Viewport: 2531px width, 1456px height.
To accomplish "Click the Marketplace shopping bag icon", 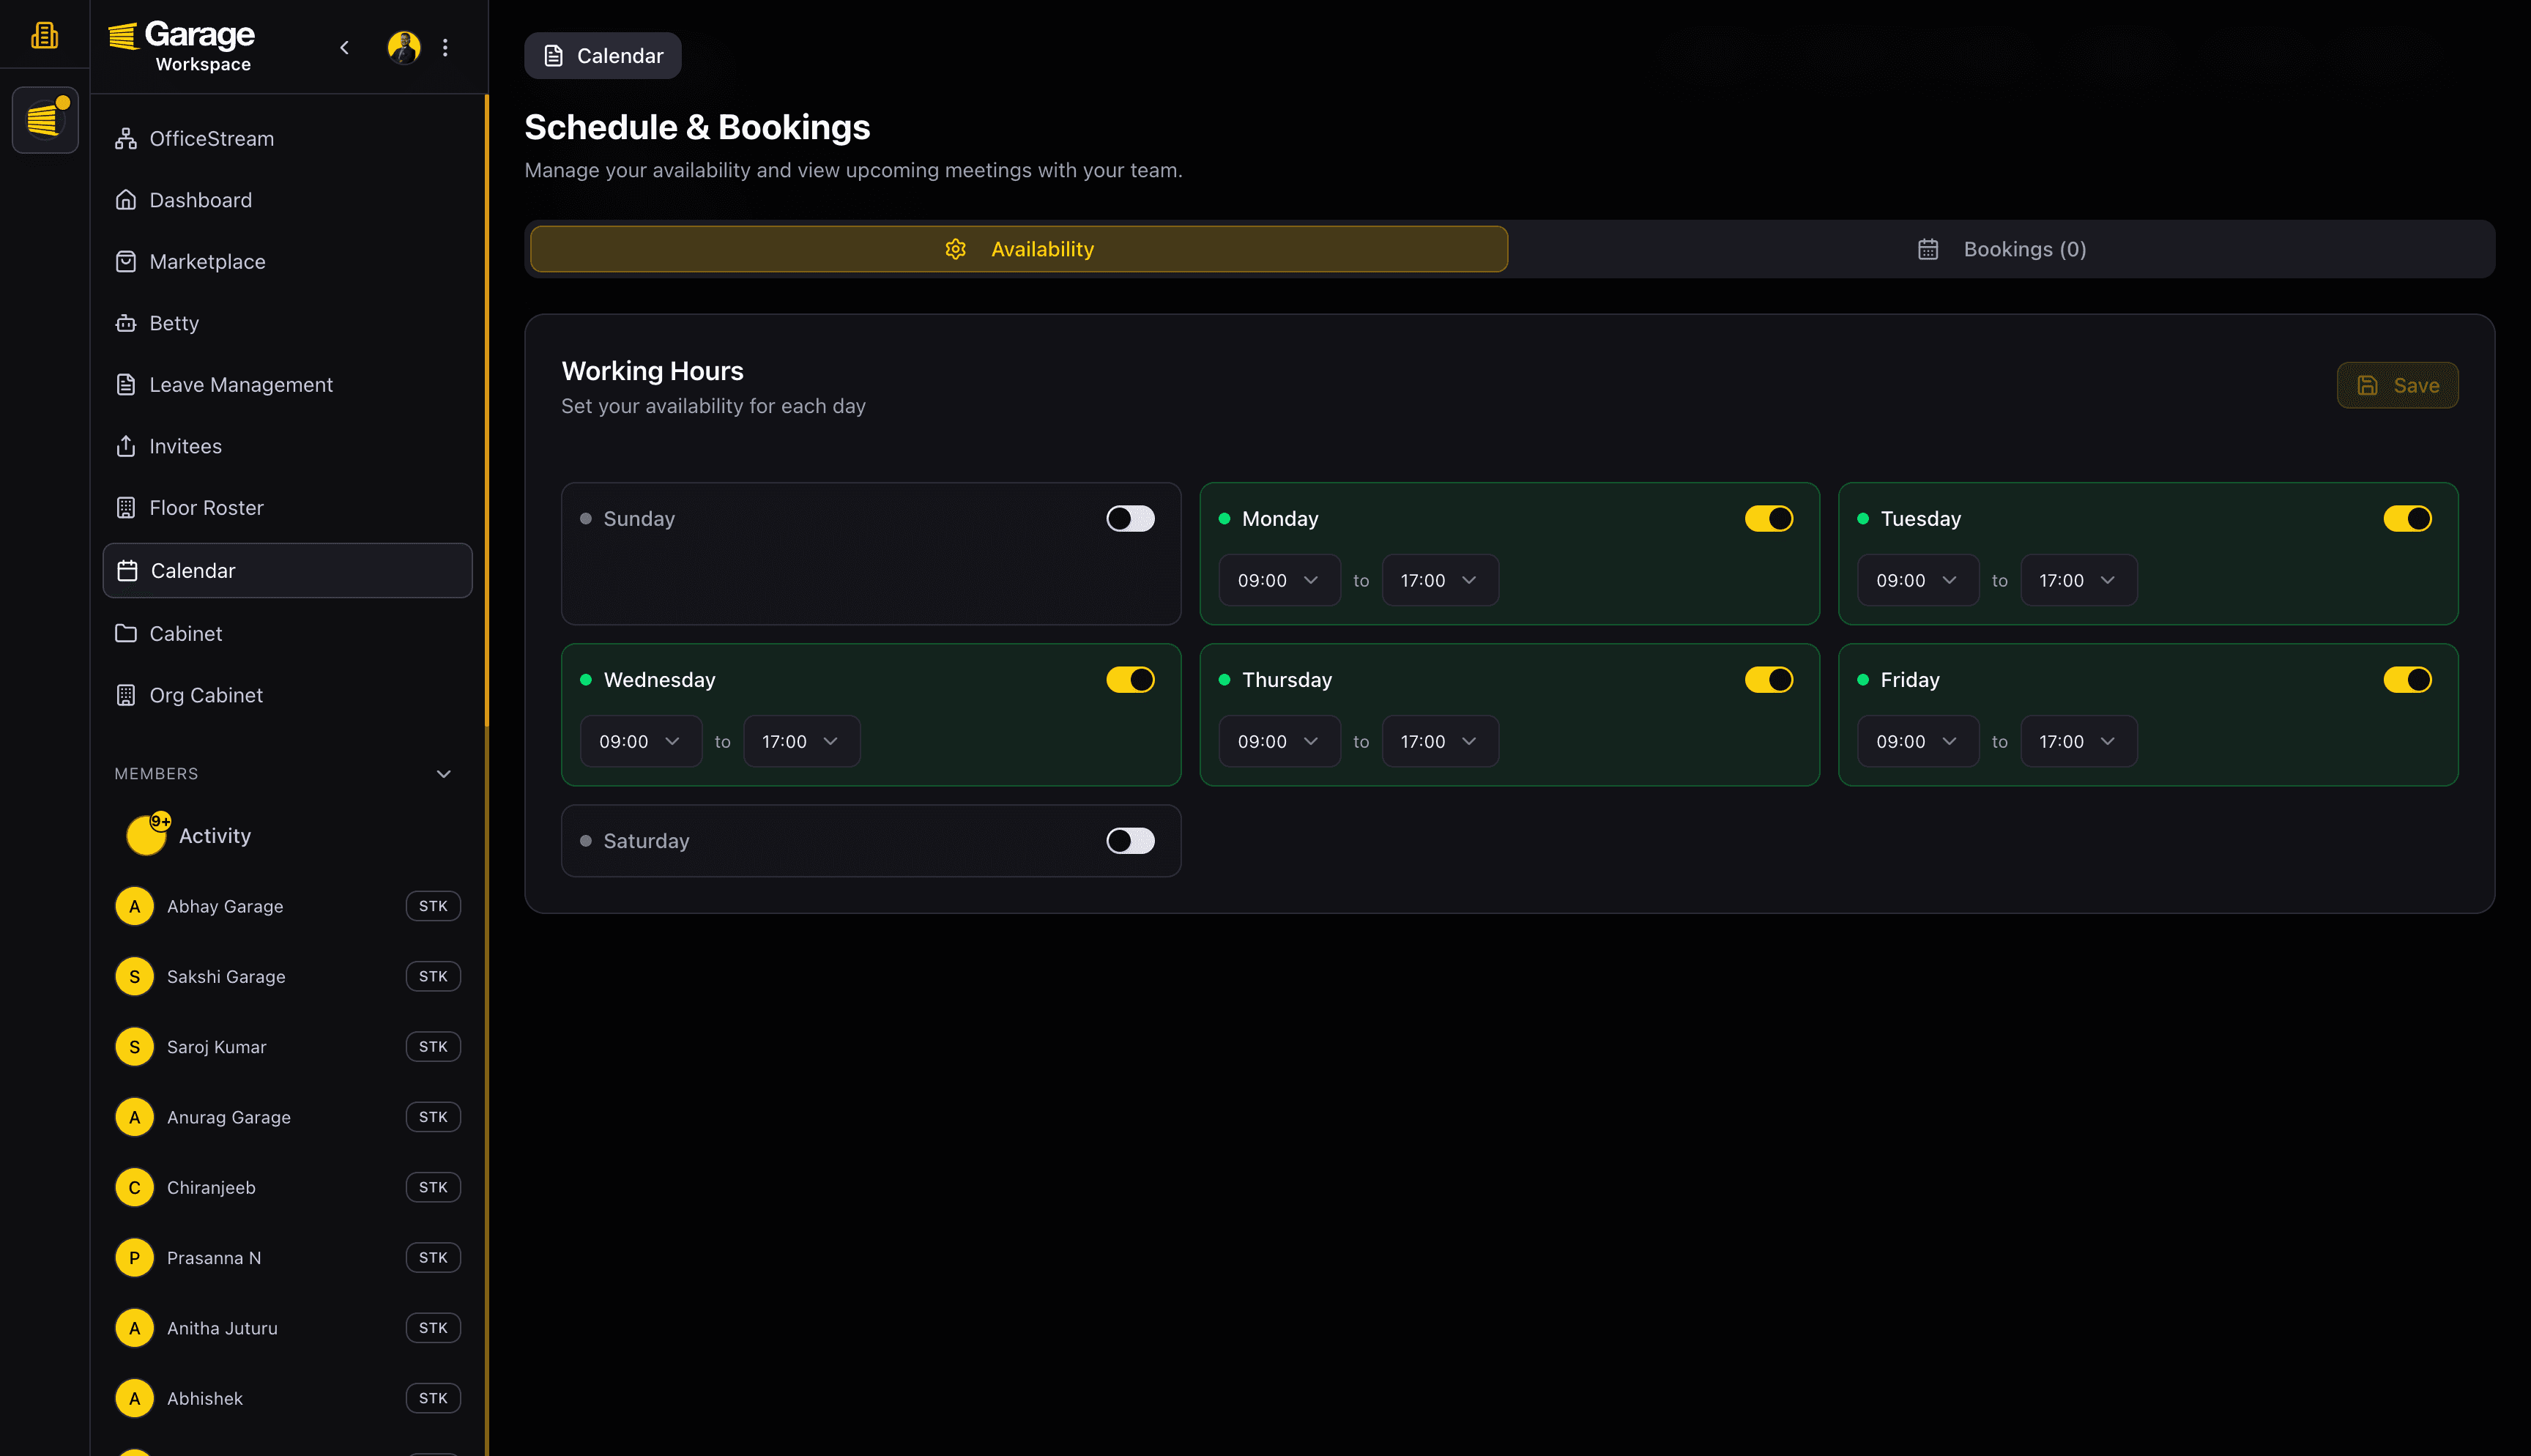I will [125, 262].
